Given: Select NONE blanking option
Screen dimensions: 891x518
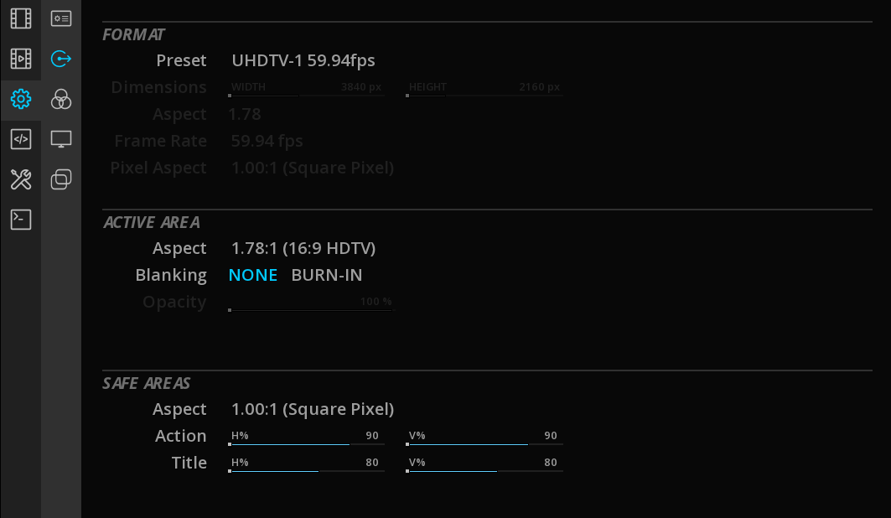Looking at the screenshot, I should coord(253,275).
